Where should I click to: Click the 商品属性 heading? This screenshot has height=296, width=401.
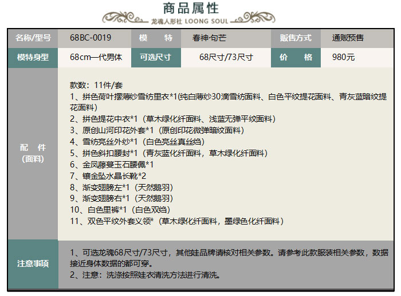tap(191, 9)
